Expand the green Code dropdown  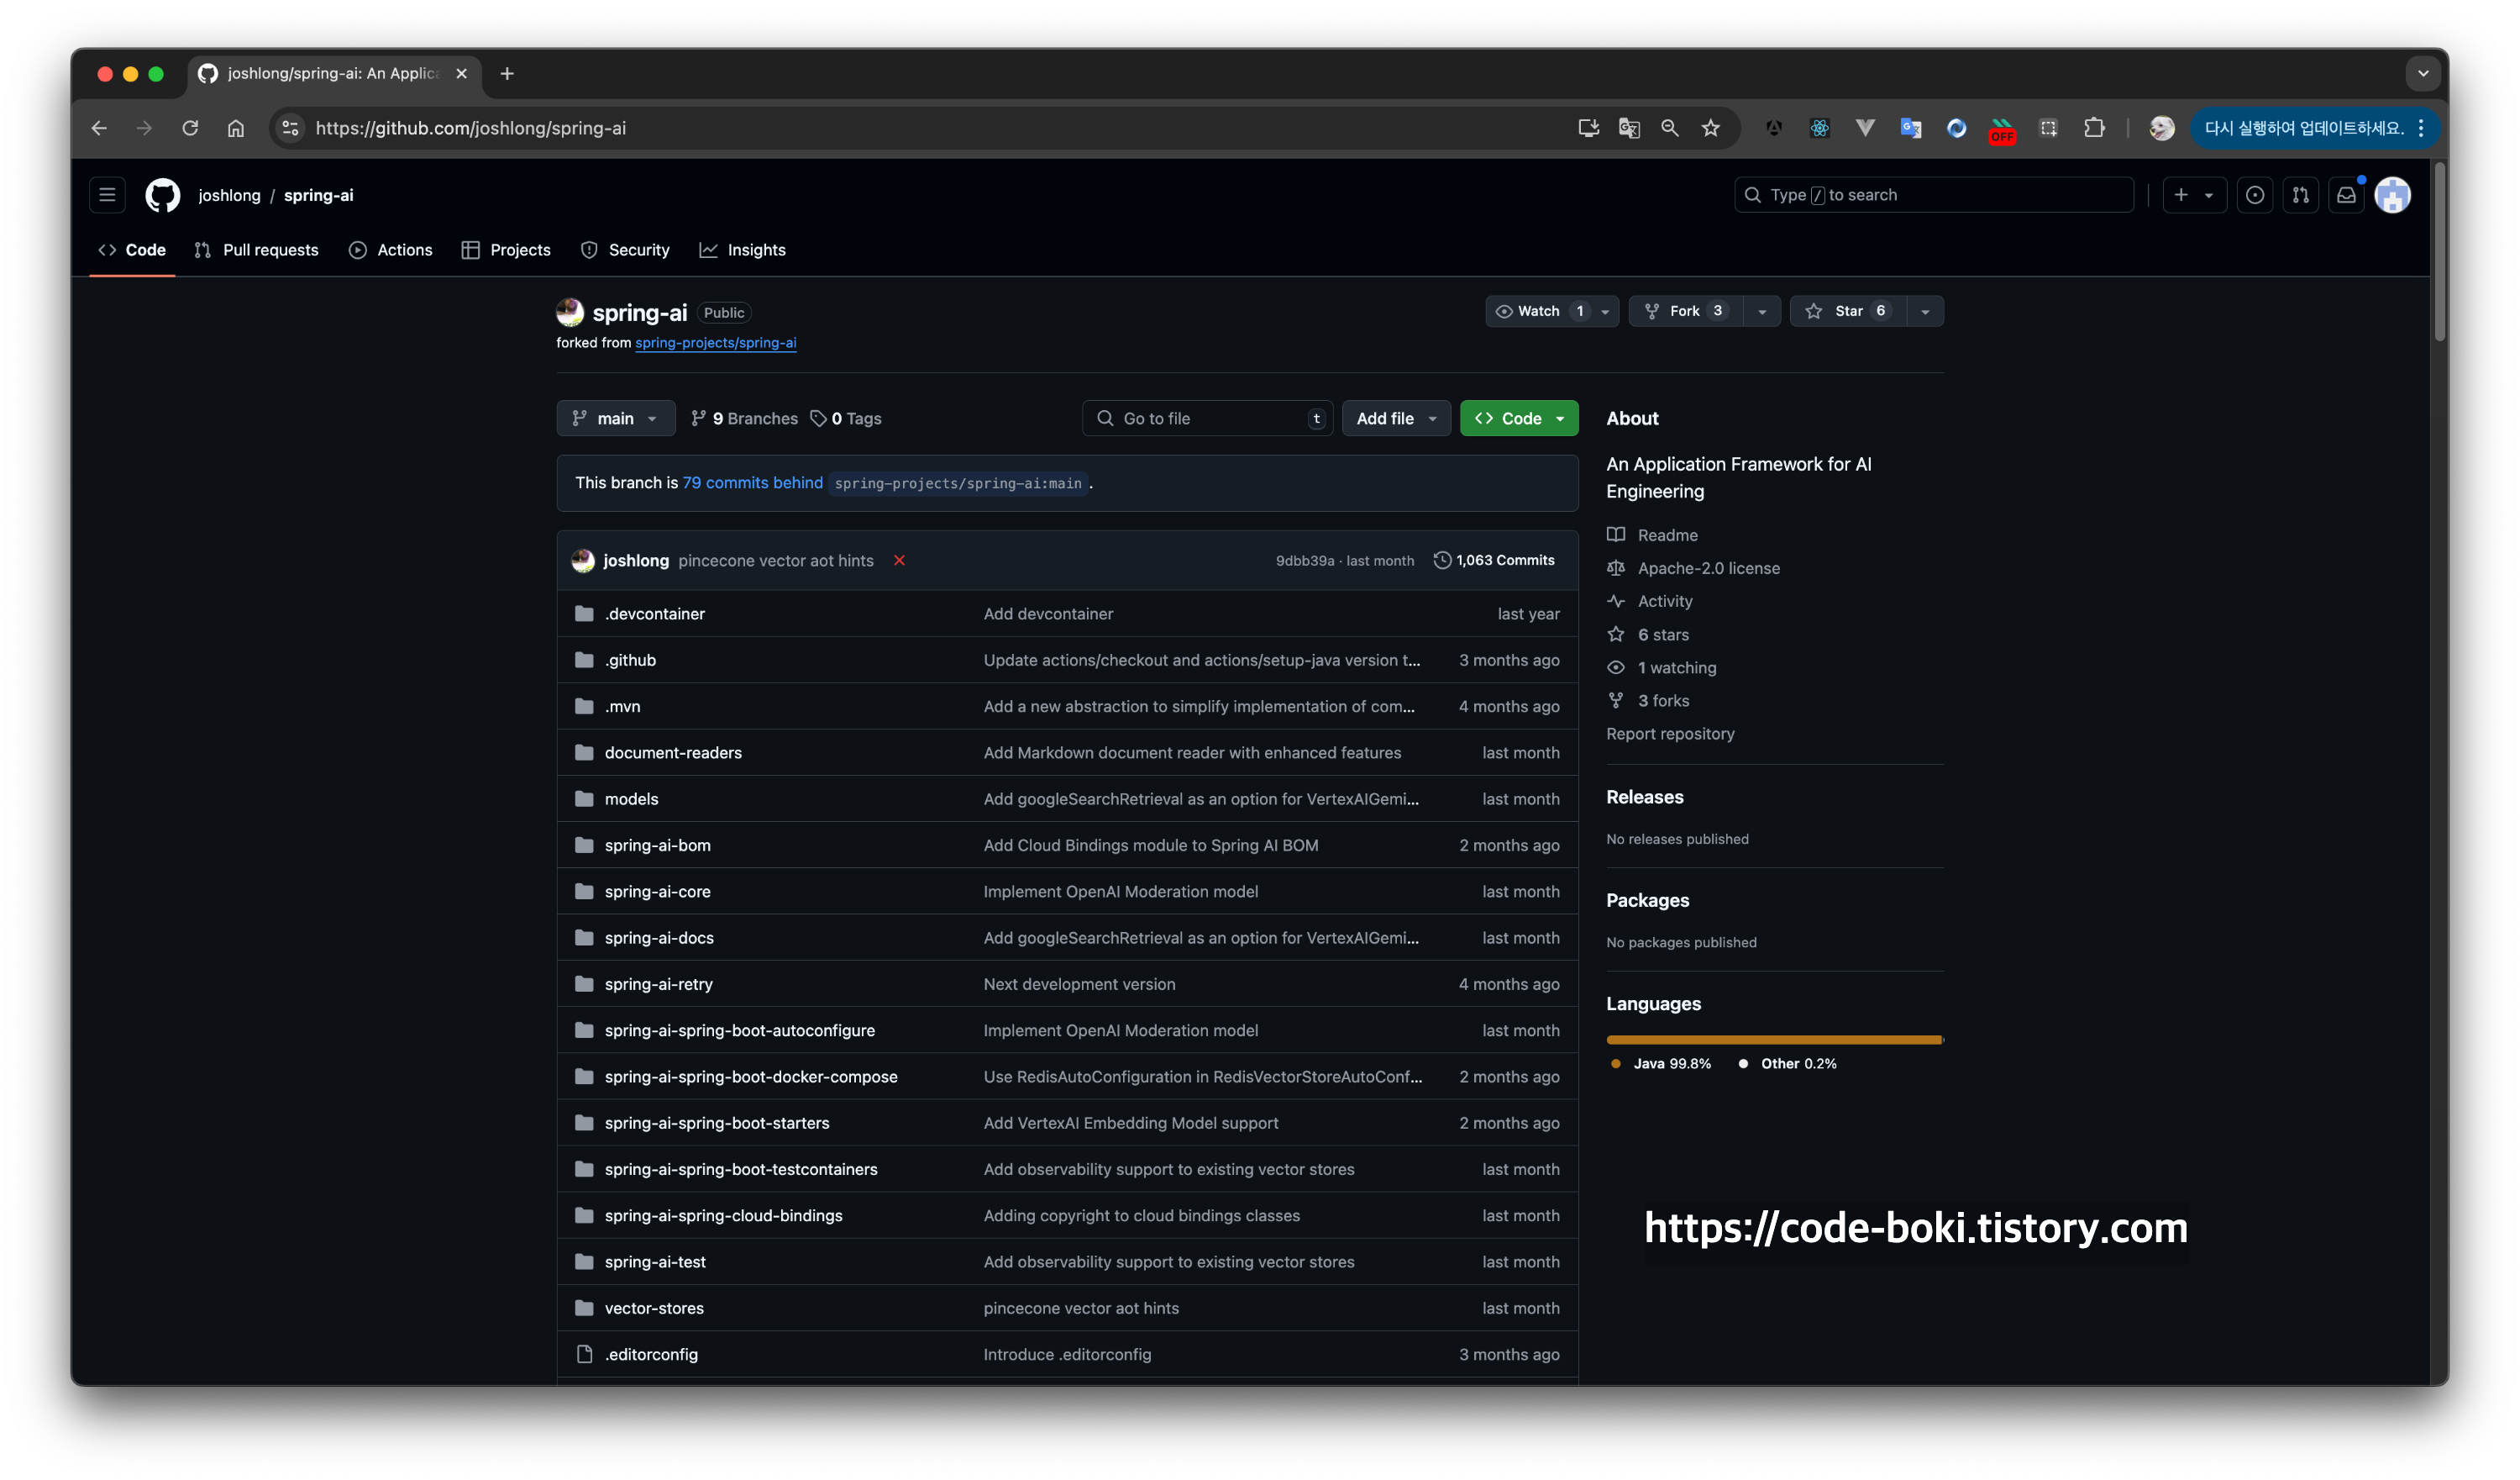(x=1518, y=419)
